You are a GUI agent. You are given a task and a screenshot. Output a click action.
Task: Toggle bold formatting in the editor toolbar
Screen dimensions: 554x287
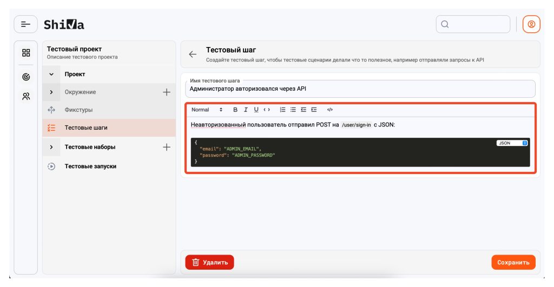click(235, 110)
